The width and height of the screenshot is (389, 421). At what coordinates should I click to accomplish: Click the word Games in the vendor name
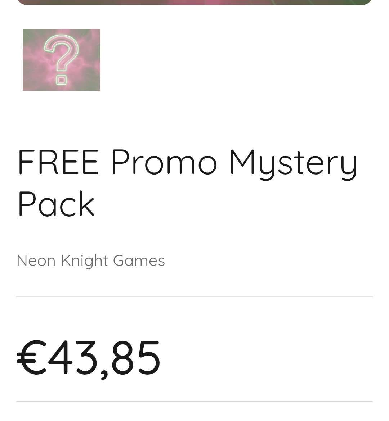click(x=139, y=261)
